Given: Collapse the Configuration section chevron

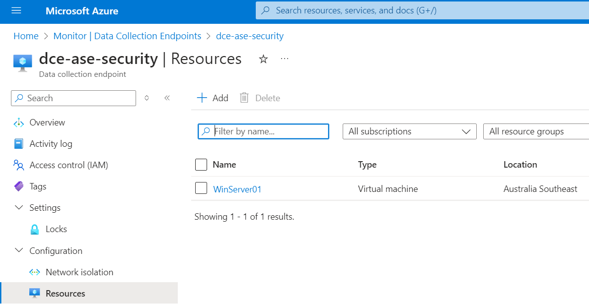Looking at the screenshot, I should [19, 250].
